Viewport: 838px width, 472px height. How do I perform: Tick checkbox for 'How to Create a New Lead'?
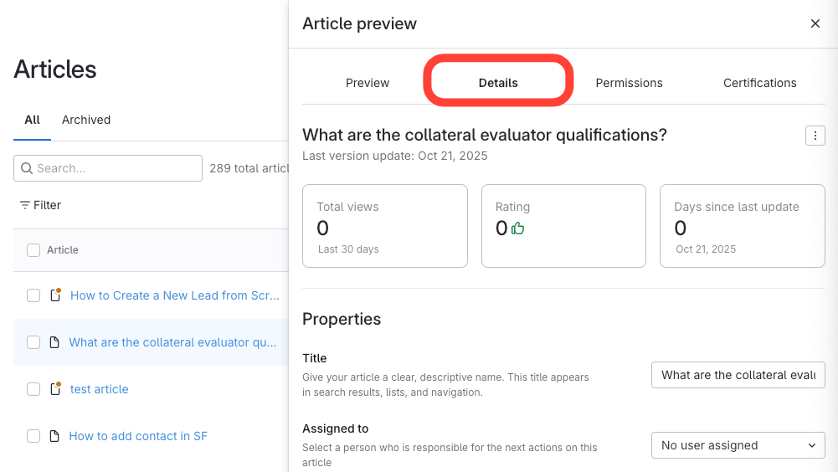pyautogui.click(x=33, y=295)
